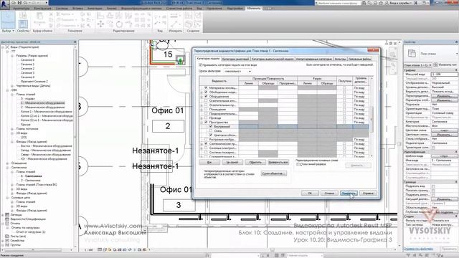
Task: Toggle the Цветовое обозначение subcategory checkbox
Action: 211,135
